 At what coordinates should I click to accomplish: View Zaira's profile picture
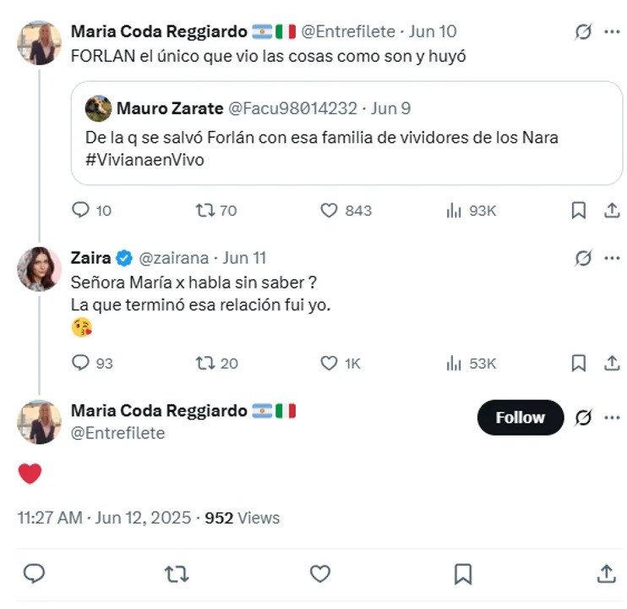(39, 269)
